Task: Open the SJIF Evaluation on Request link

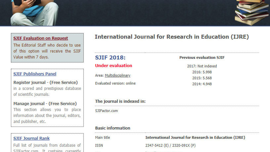Action: click(41, 38)
